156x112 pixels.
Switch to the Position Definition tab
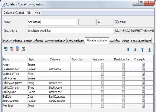tap(33, 41)
